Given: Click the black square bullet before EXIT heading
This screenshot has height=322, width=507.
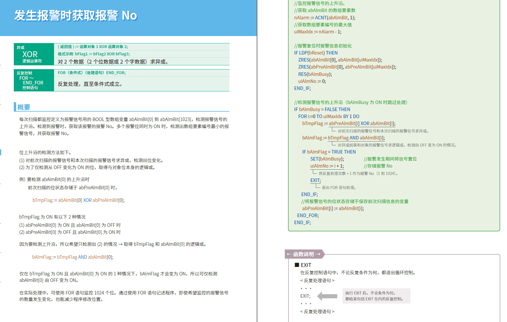Looking at the screenshot, I should point(297,265).
